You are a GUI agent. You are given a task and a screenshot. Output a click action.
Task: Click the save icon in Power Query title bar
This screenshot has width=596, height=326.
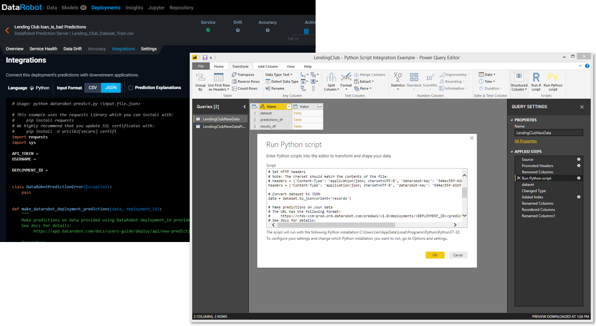pos(205,58)
